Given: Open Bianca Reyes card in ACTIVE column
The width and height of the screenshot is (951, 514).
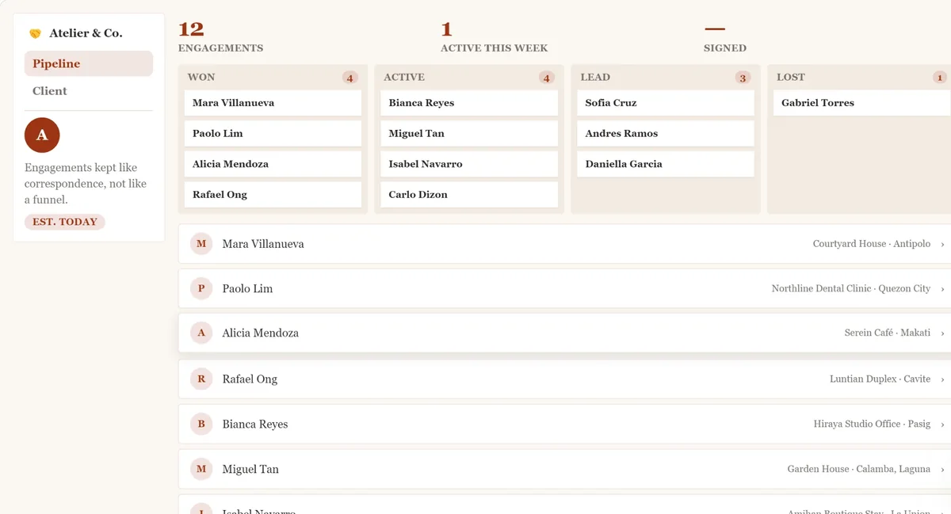Looking at the screenshot, I should (469, 103).
